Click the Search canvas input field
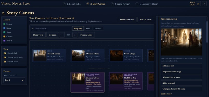 point(51,29)
